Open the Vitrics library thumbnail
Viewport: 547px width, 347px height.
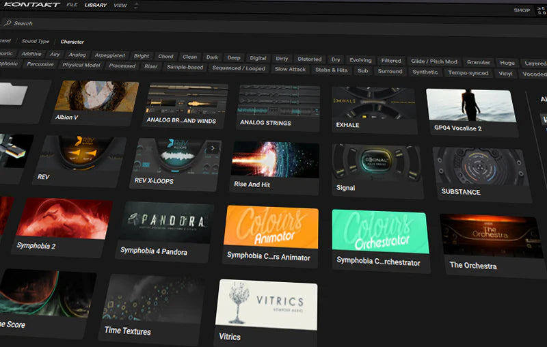(x=266, y=305)
